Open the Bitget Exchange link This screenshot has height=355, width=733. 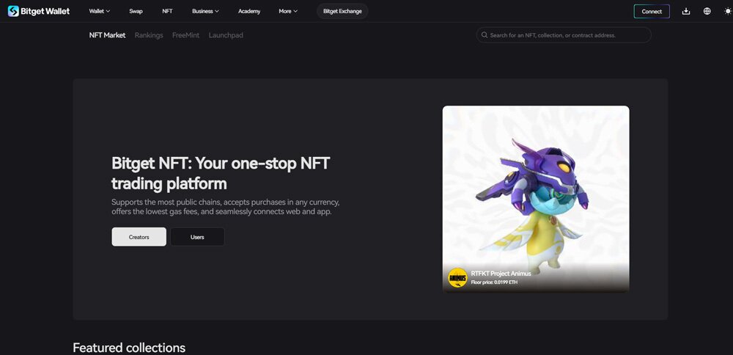point(342,11)
